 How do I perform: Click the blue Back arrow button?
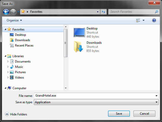6,12
